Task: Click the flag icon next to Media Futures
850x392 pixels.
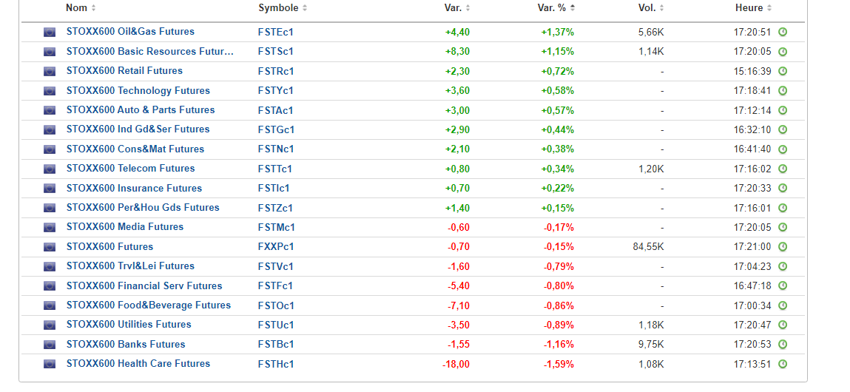Action: (50, 227)
